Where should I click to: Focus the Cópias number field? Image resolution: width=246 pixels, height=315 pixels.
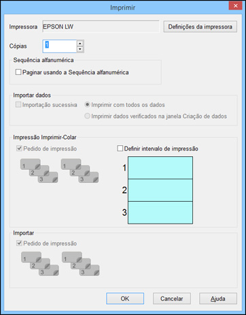click(x=60, y=46)
